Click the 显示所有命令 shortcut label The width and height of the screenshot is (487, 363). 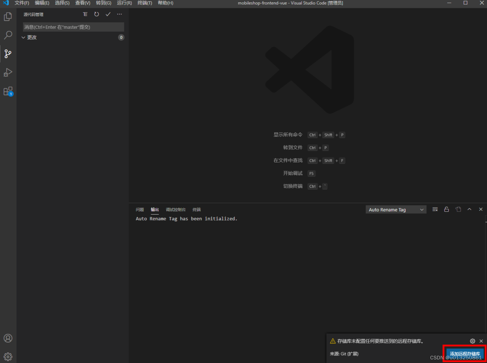(x=288, y=135)
